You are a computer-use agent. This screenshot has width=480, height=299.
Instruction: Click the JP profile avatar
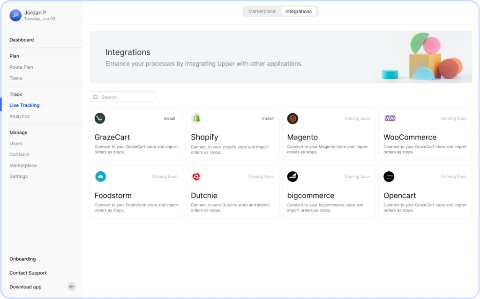tap(15, 15)
